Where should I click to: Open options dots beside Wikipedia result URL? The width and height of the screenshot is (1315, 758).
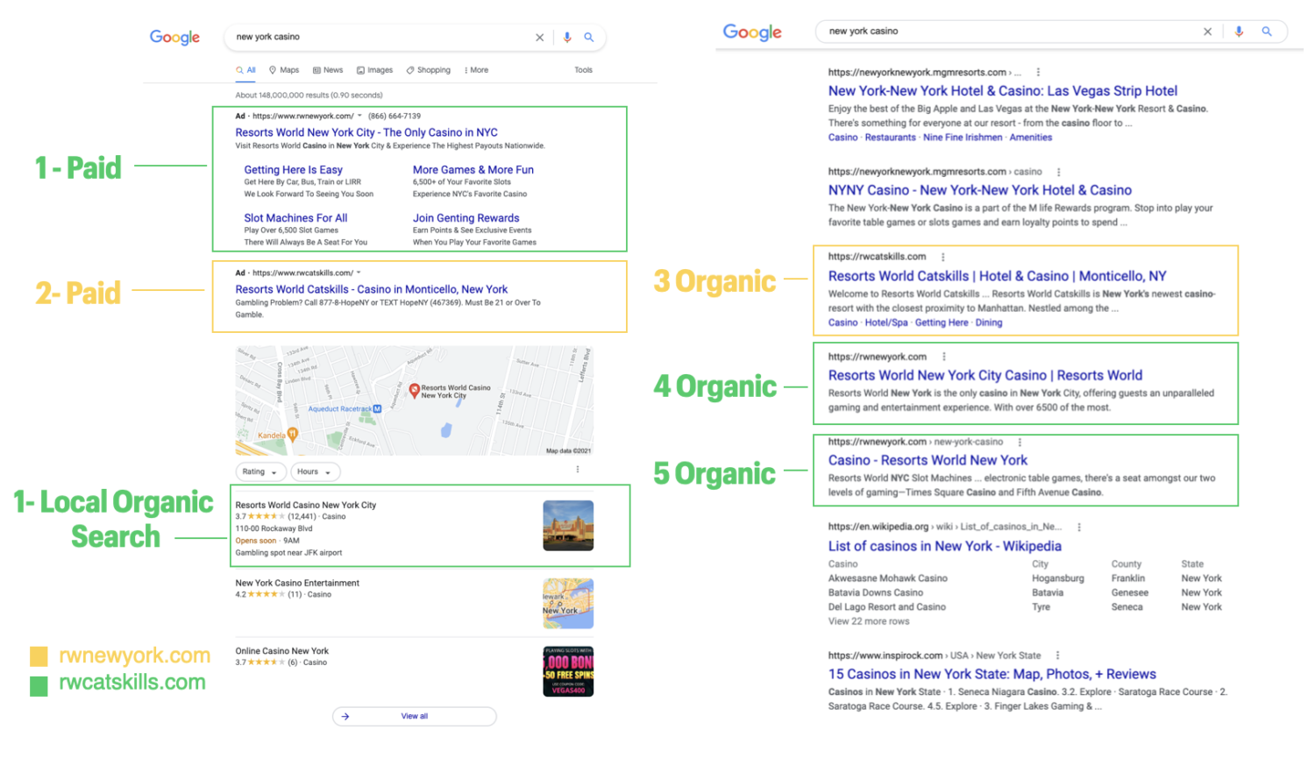1079,527
